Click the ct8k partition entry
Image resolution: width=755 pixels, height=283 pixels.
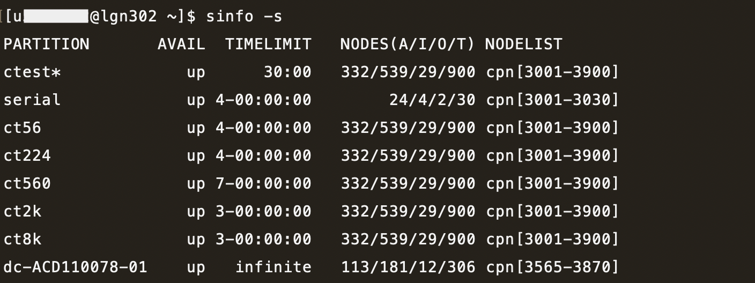pos(23,239)
